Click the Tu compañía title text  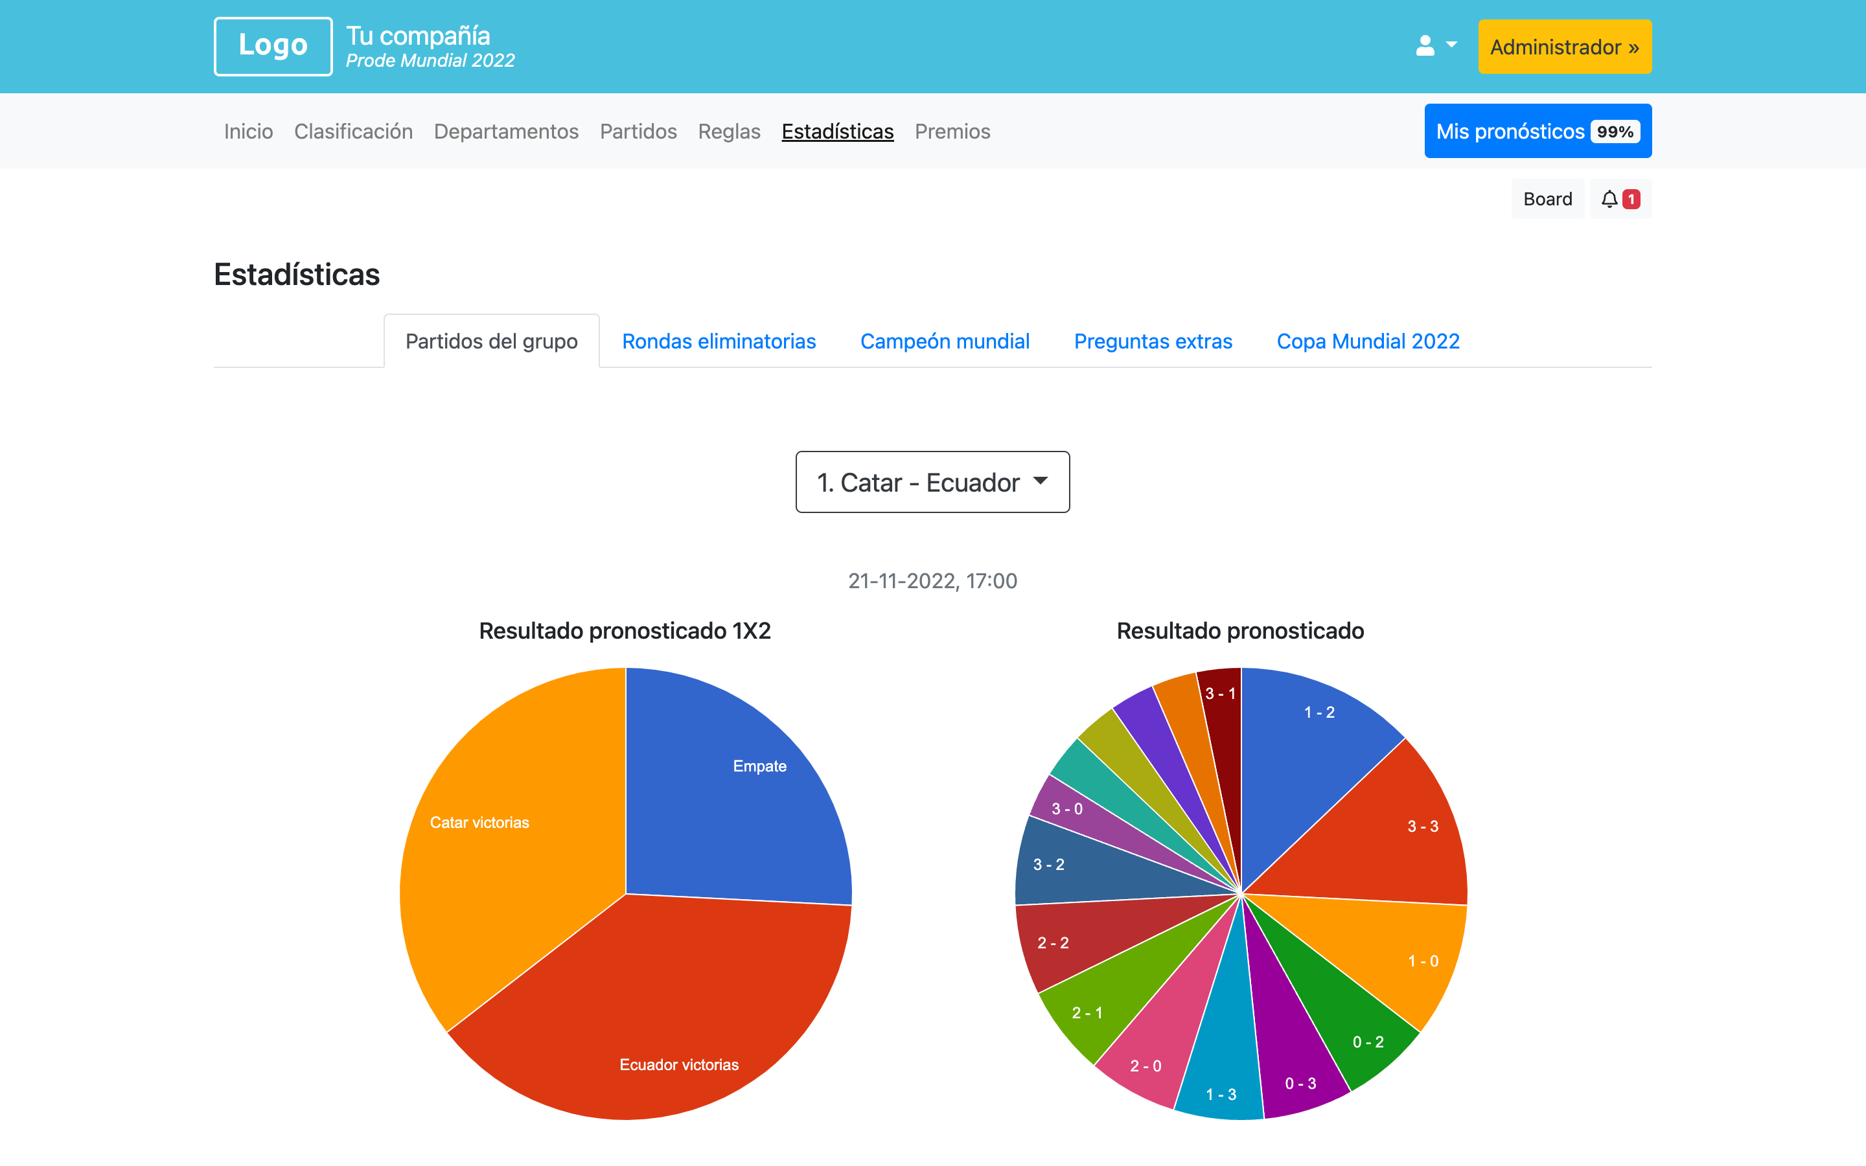[418, 36]
